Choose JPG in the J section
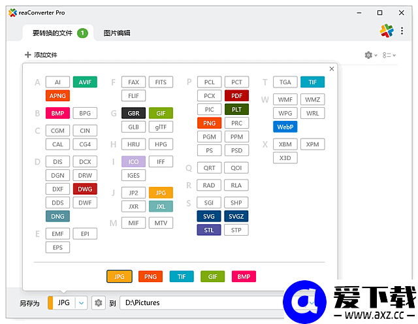Screen dimensions: 418x324 (161, 193)
